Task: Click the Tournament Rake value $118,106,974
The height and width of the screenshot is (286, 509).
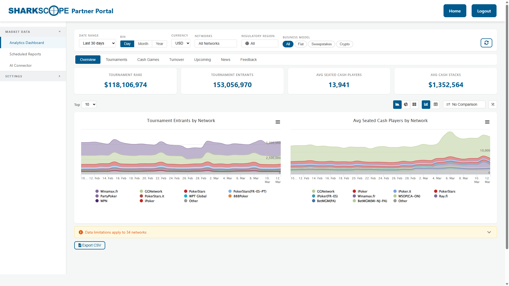Action: (125, 85)
